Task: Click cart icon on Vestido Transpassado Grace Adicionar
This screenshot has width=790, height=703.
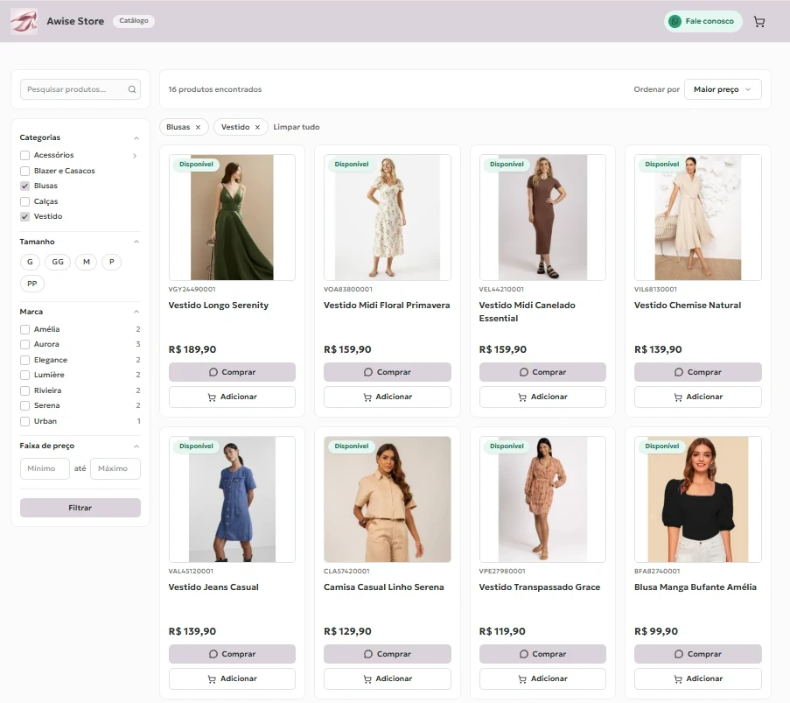Action: 522,678
